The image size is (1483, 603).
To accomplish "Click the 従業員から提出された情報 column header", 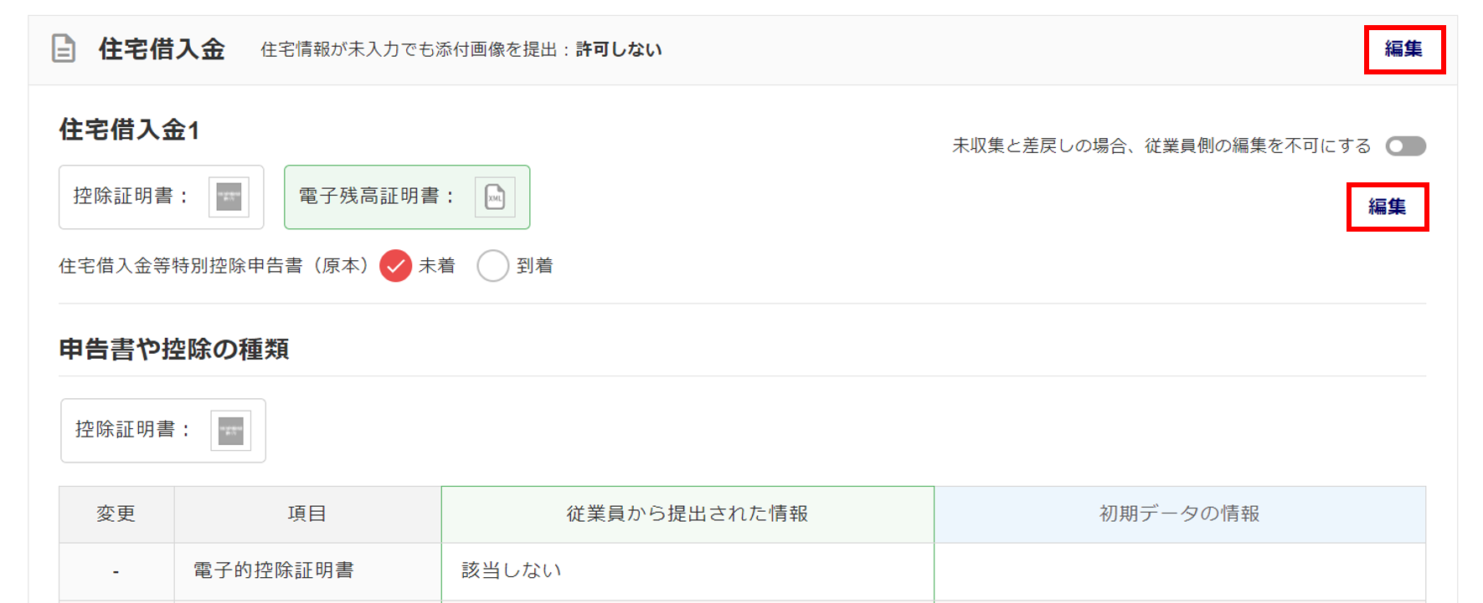I will pos(687,514).
